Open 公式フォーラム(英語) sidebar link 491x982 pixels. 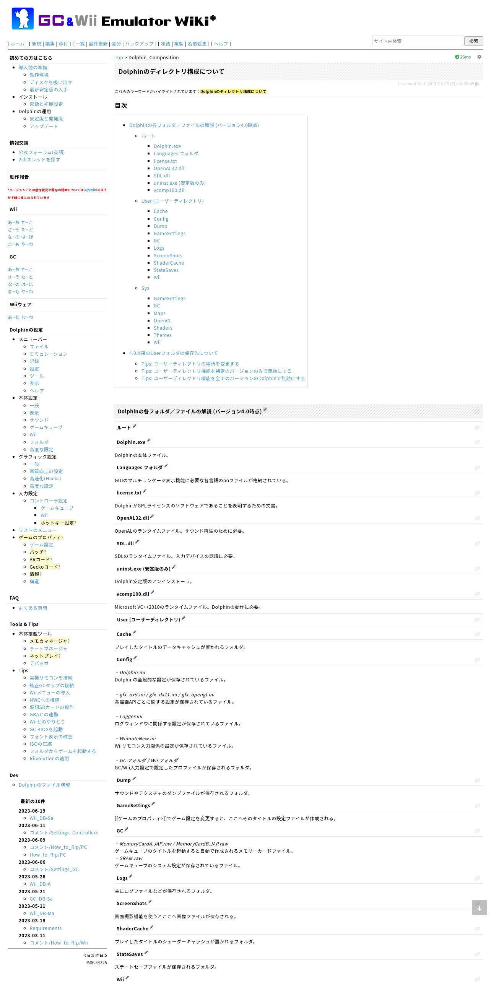[x=42, y=153]
